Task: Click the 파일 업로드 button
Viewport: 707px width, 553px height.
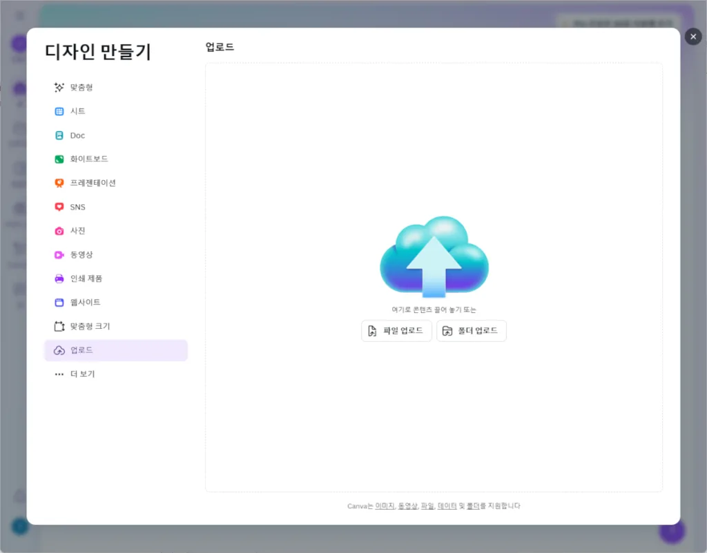Action: tap(396, 331)
